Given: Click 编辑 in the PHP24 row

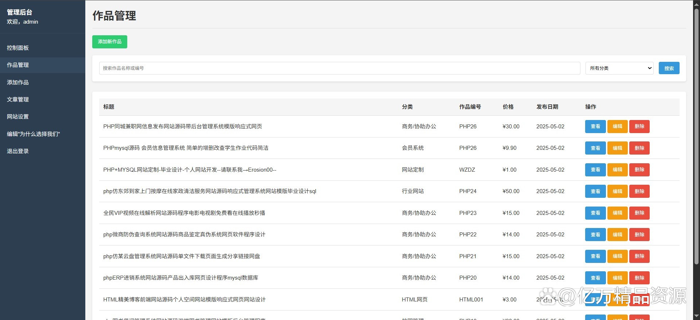Looking at the screenshot, I should [x=617, y=191].
